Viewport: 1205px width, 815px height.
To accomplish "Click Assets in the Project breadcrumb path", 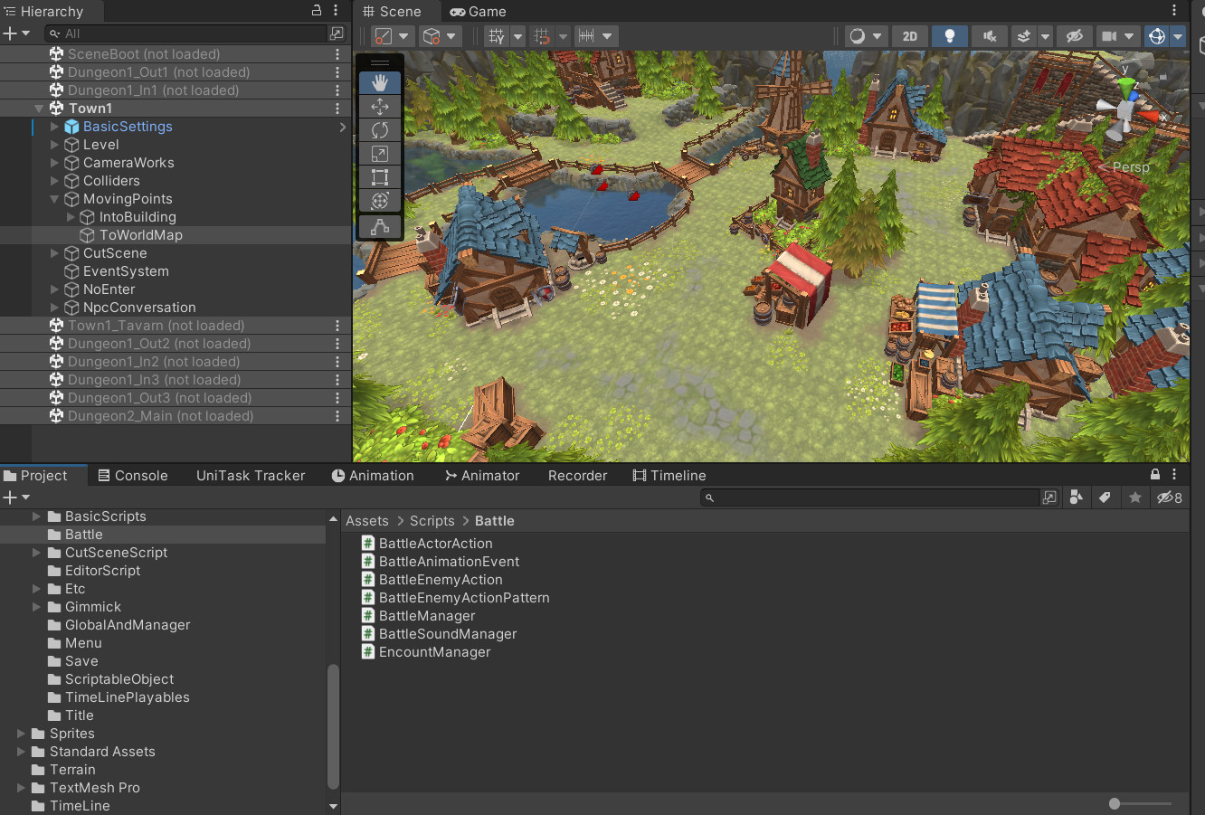I will tap(366, 521).
